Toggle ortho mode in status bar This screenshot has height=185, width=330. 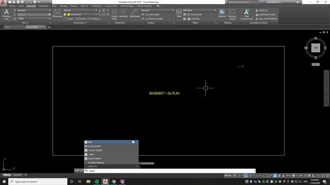(x=246, y=176)
